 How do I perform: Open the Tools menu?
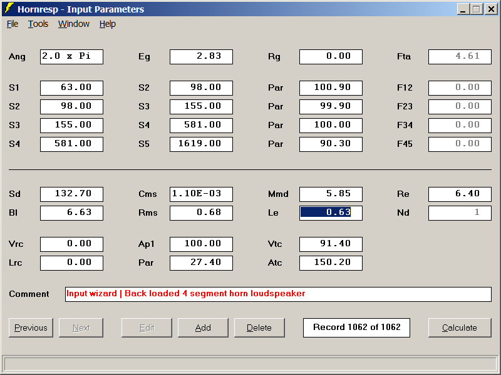(38, 24)
